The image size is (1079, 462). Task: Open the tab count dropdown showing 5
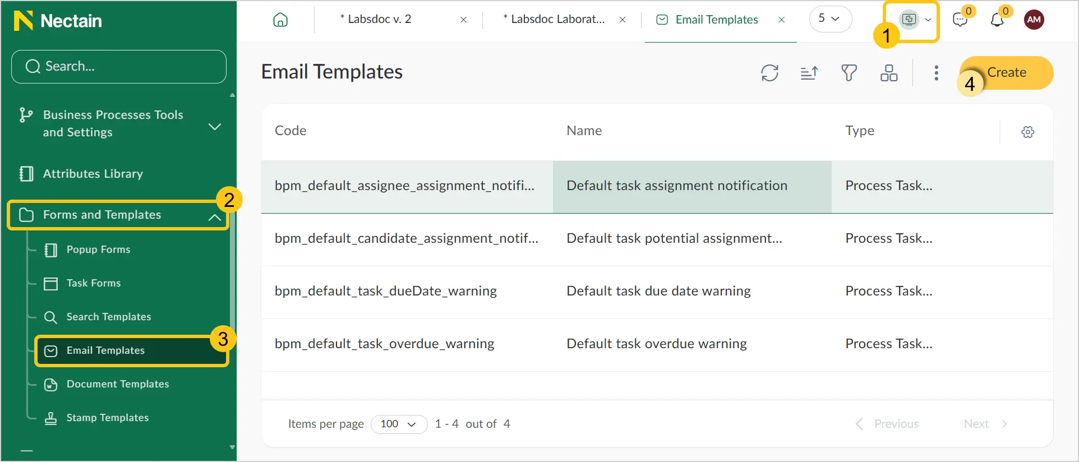(830, 19)
